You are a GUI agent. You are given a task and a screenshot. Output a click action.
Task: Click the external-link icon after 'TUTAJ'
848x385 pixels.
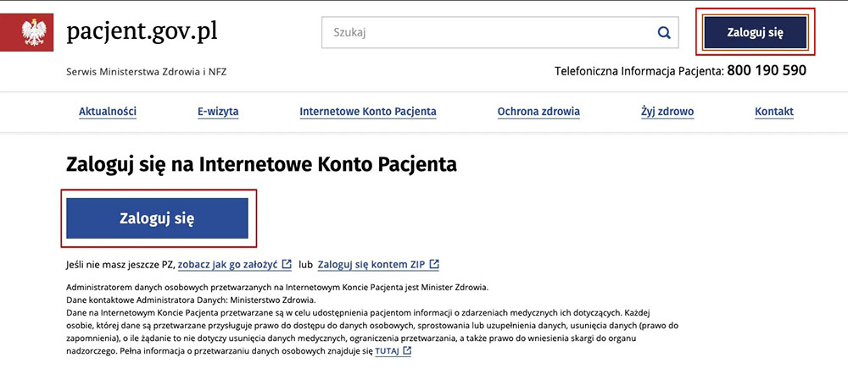407,351
